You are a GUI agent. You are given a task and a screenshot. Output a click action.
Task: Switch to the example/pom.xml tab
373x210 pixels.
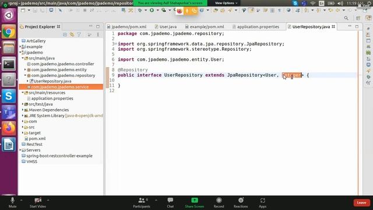pyautogui.click(x=205, y=27)
